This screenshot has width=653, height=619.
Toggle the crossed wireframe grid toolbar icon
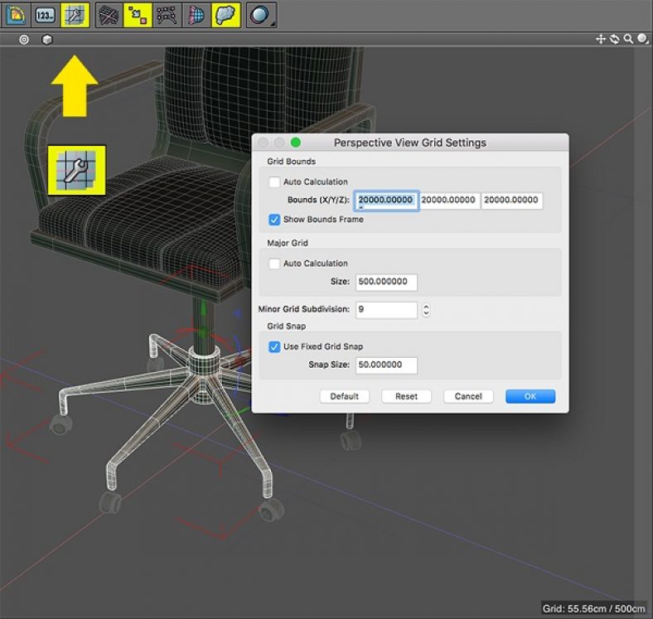pyautogui.click(x=109, y=16)
